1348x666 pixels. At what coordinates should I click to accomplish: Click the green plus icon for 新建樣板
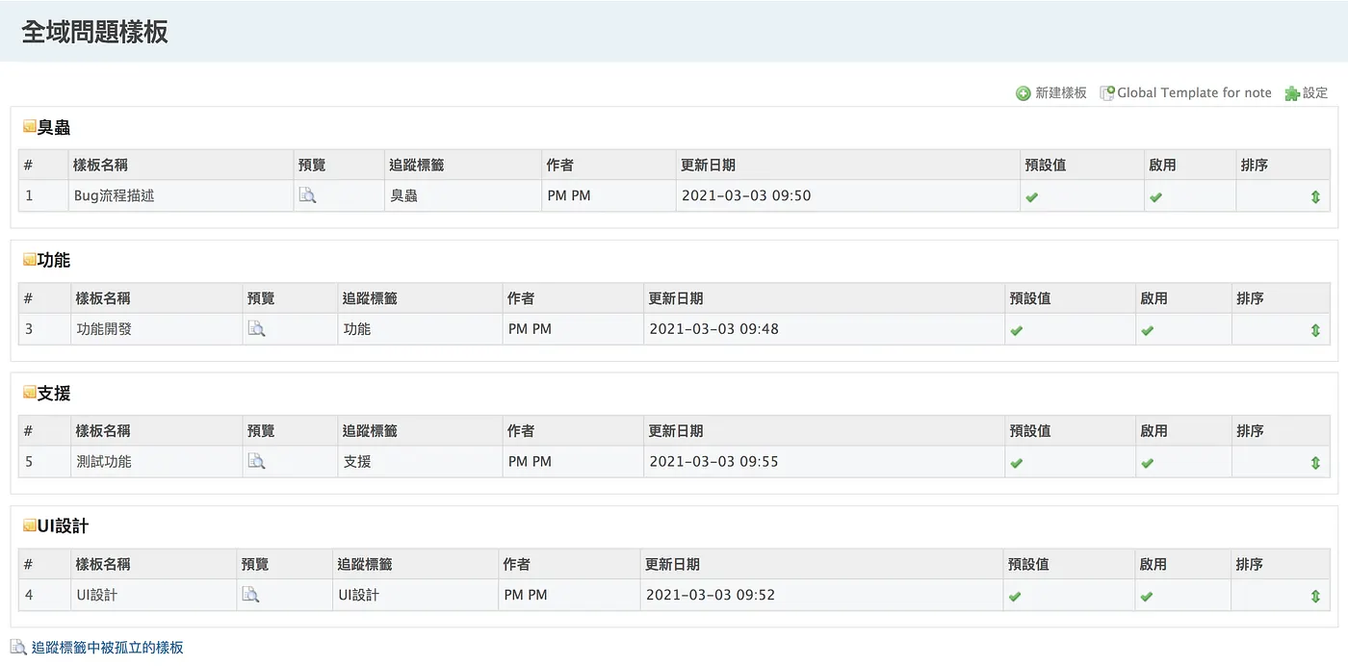1024,93
